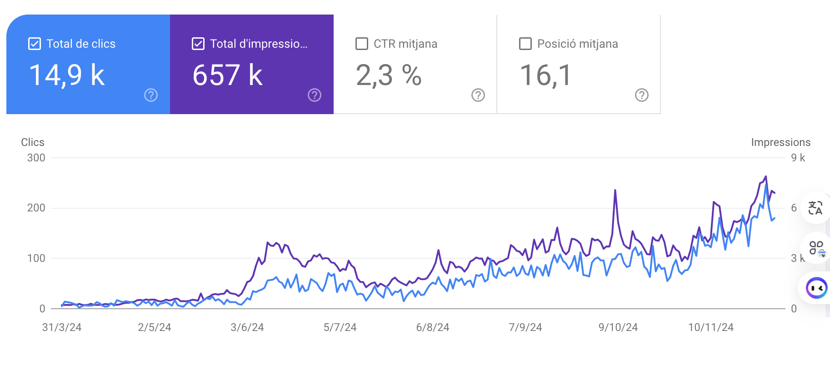830x371 pixels.
Task: Click the 657 k impressions value
Action: (x=228, y=75)
